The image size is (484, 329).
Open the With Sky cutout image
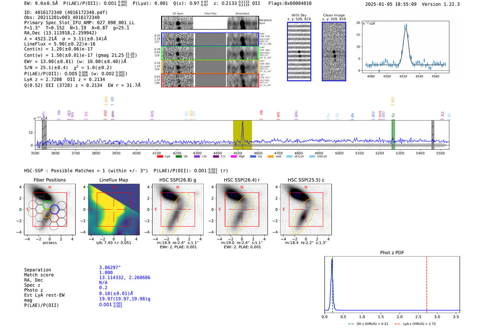(x=299, y=51)
